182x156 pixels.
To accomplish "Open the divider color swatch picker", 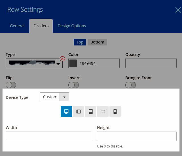I will [73, 63].
